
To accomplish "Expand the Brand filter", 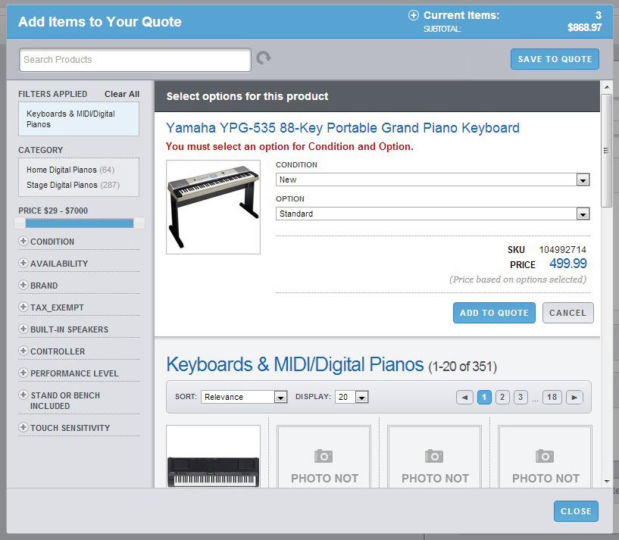I will tap(23, 285).
